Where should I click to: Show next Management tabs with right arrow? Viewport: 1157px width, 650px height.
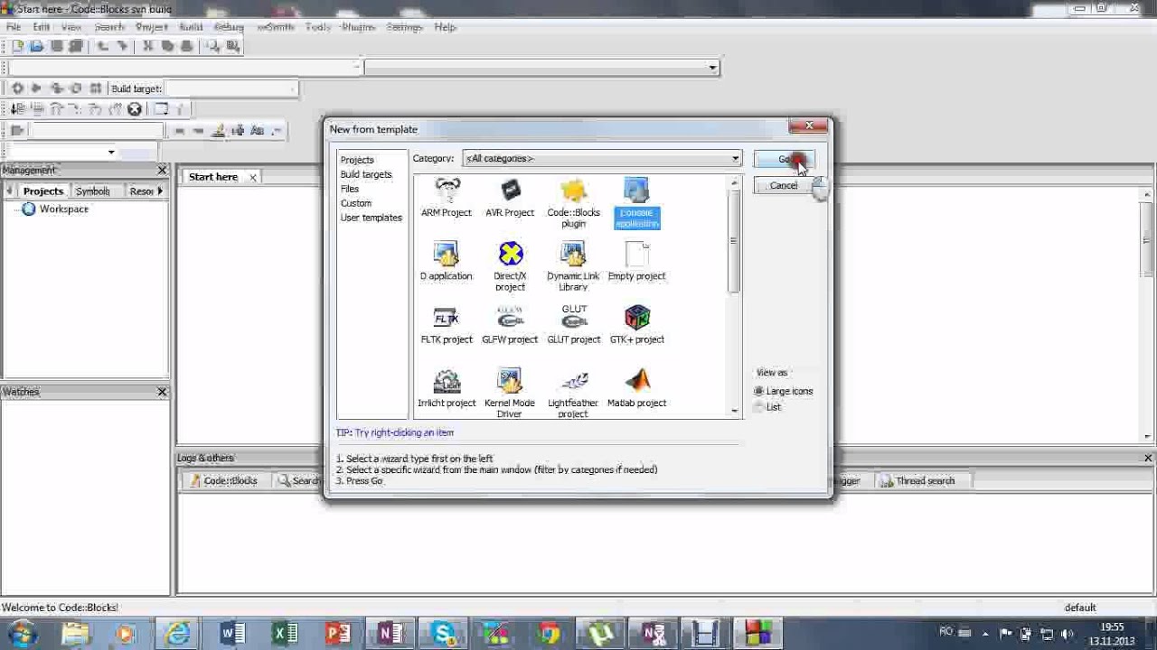pos(160,191)
